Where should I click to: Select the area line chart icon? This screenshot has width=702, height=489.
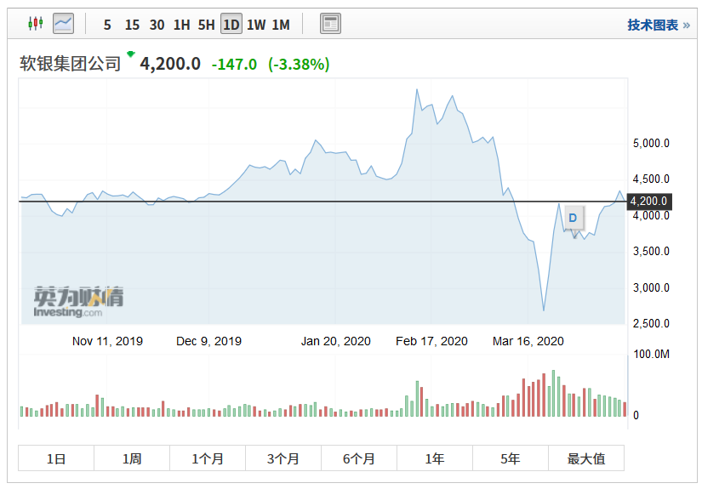[63, 24]
